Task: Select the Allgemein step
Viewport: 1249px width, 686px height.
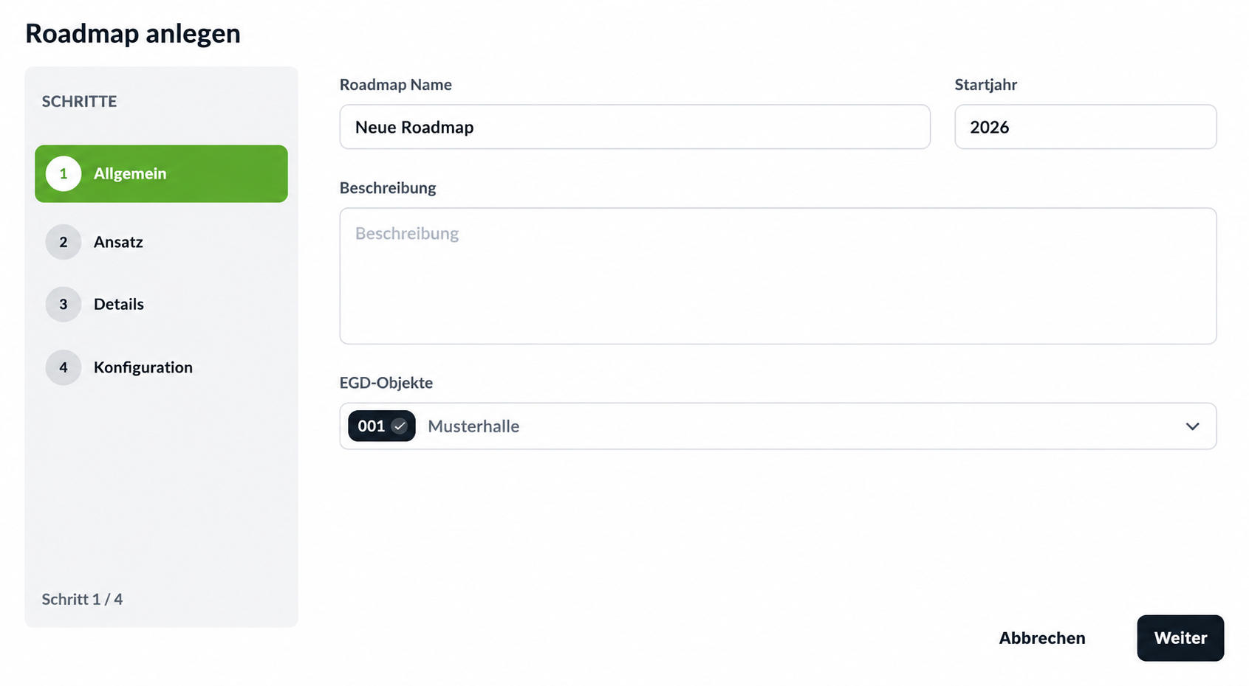Action: pyautogui.click(x=161, y=174)
